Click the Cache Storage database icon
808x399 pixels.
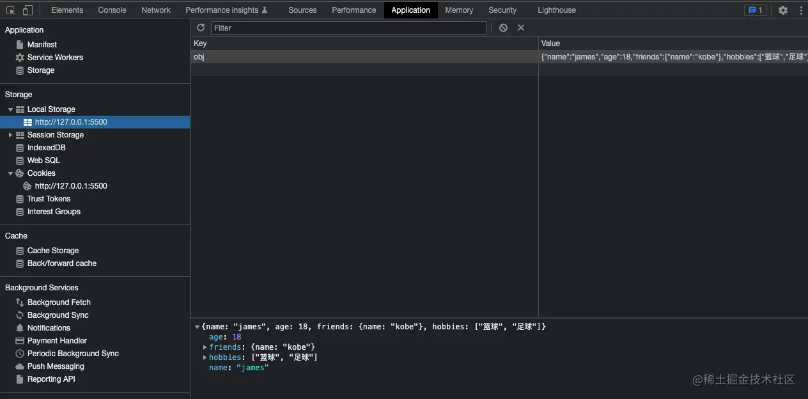click(20, 251)
